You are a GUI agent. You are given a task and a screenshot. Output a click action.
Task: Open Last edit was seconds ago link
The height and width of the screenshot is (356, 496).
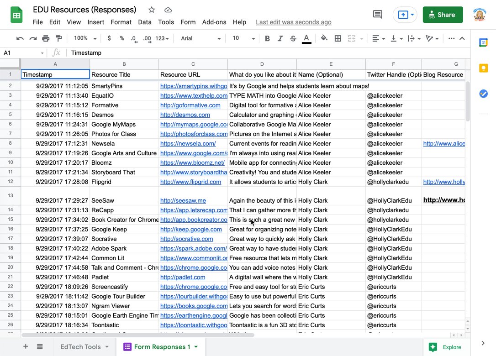coord(294,22)
